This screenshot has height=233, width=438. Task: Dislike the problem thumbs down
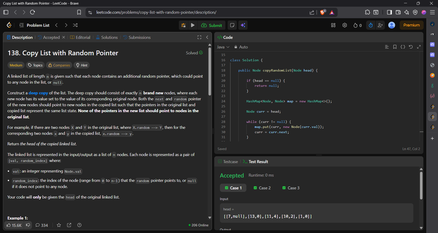tap(28, 225)
